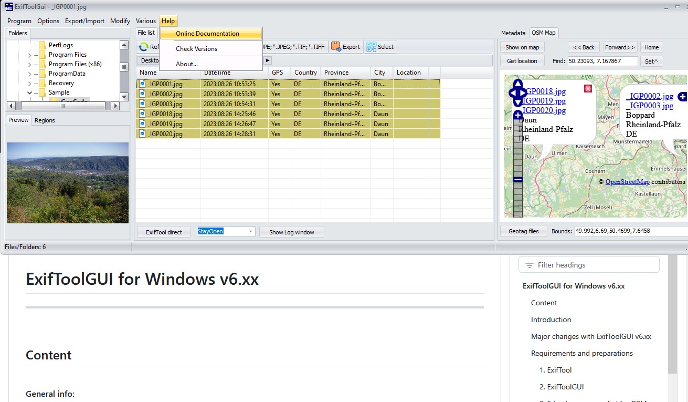This screenshot has height=402, width=688.
Task: Click the << Back map button
Action: coord(584,47)
